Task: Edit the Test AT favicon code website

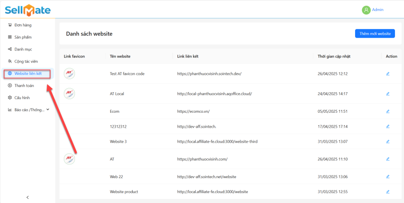Action: [x=388, y=74]
